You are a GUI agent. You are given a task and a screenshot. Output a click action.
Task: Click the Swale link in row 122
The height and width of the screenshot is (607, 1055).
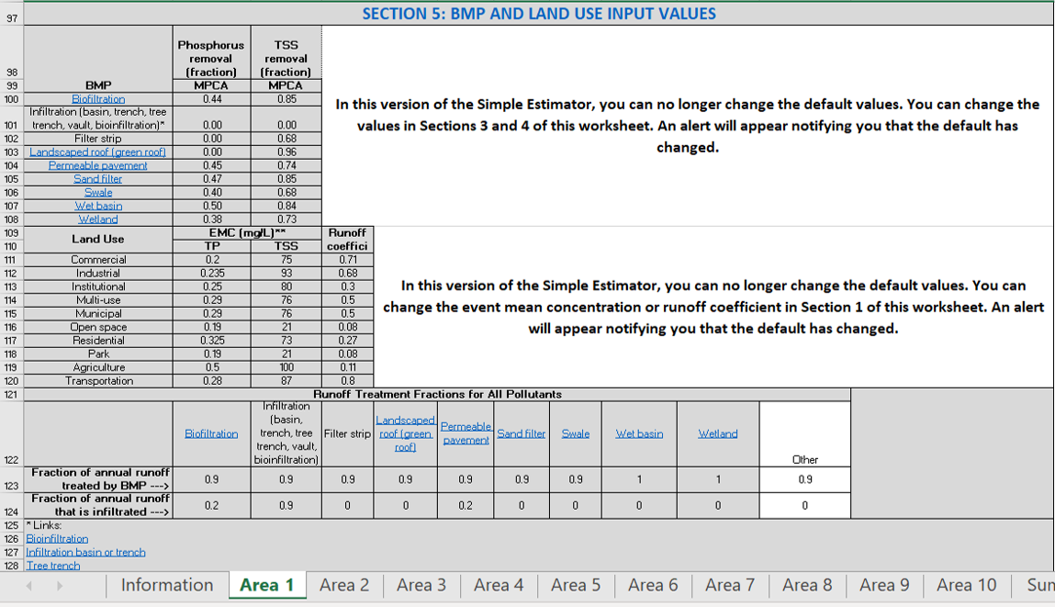576,433
